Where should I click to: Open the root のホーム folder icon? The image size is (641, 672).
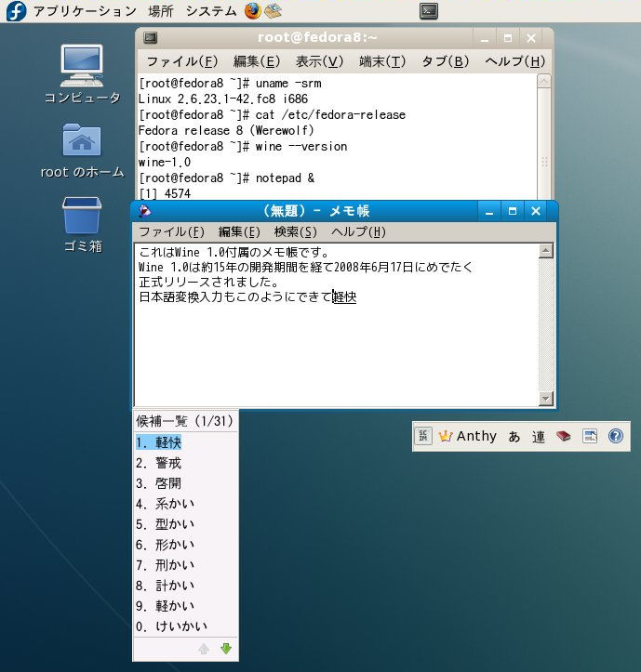pyautogui.click(x=82, y=139)
